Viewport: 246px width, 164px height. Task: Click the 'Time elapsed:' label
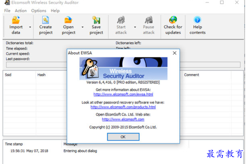pos(16,48)
